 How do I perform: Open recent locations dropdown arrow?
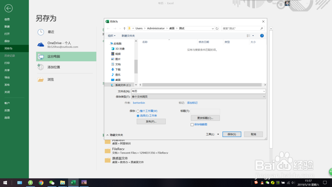pyautogui.click(x=120, y=28)
